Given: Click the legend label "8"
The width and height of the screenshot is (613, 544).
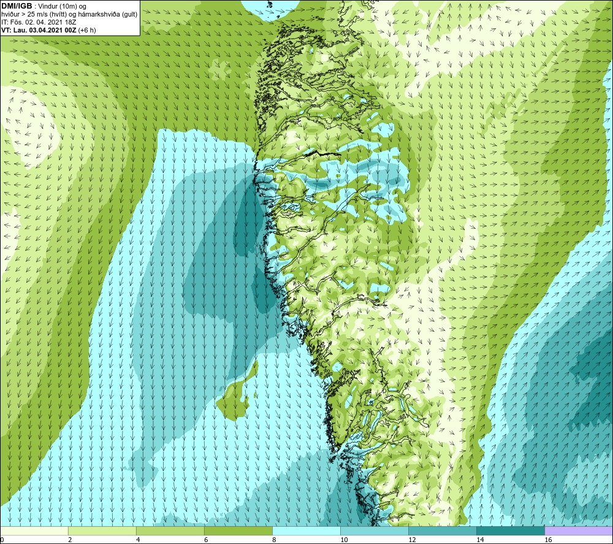Looking at the screenshot, I should 274,540.
